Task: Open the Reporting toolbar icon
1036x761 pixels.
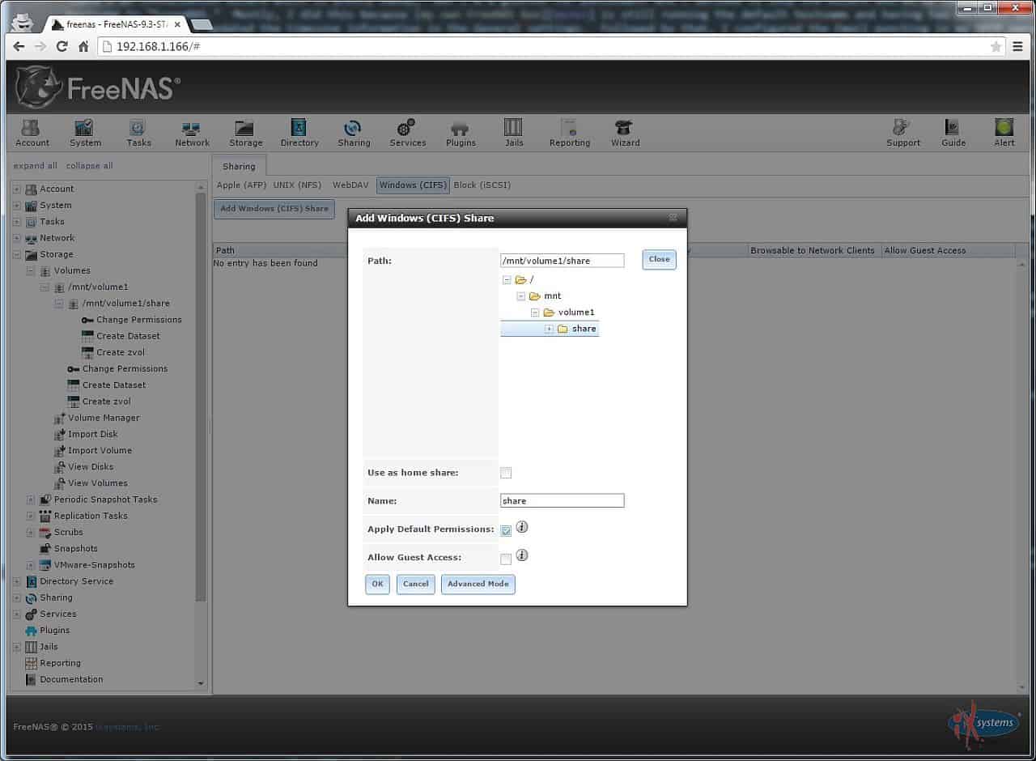Action: point(569,133)
